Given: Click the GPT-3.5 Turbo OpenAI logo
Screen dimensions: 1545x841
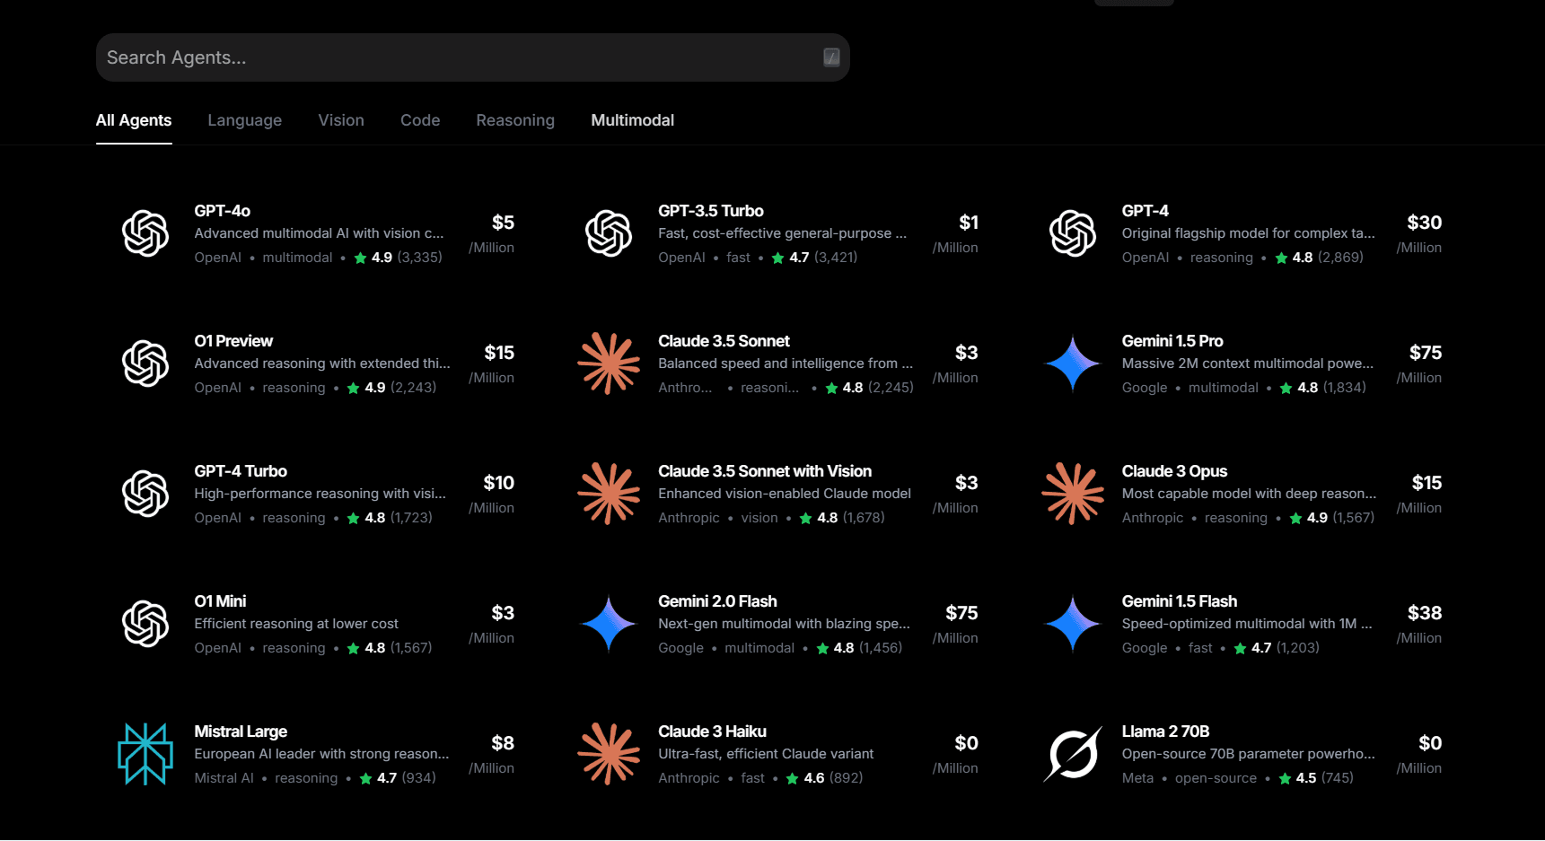Looking at the screenshot, I should coord(609,233).
